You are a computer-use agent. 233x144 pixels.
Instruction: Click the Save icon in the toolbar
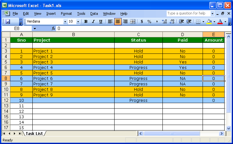[8, 22]
